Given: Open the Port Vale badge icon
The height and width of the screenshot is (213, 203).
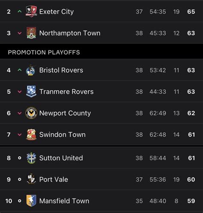Looking at the screenshot, I should (31, 179).
